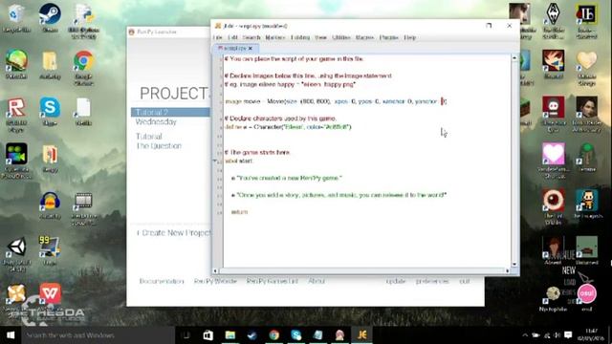This screenshot has height=344, width=612.
Task: Click jEdit horizontal scrollbar right arrow
Action: (x=508, y=270)
